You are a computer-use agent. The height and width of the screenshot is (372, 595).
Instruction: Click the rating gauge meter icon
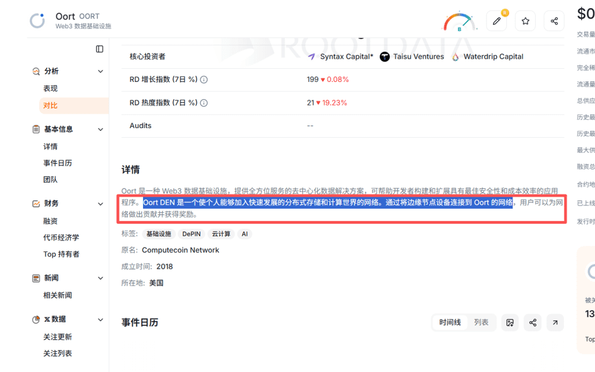click(x=459, y=21)
